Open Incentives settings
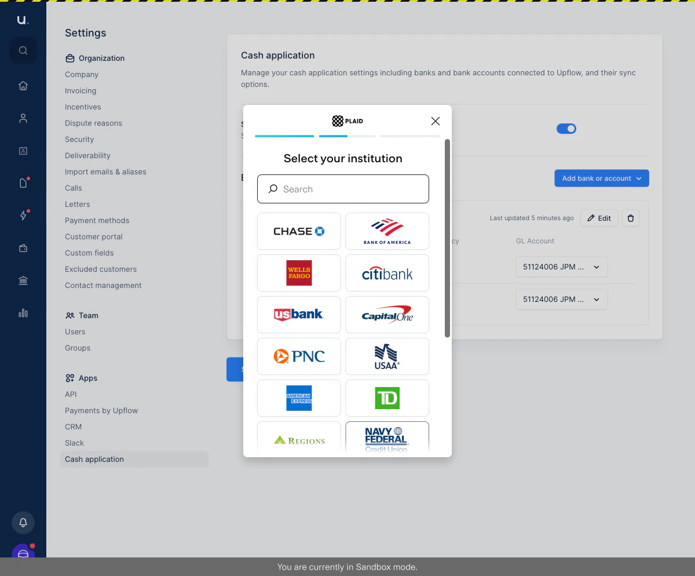The height and width of the screenshot is (576, 695). (83, 107)
